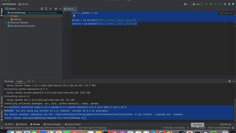Open Project panel options gear
The height and width of the screenshot is (133, 236).
pos(56,9)
